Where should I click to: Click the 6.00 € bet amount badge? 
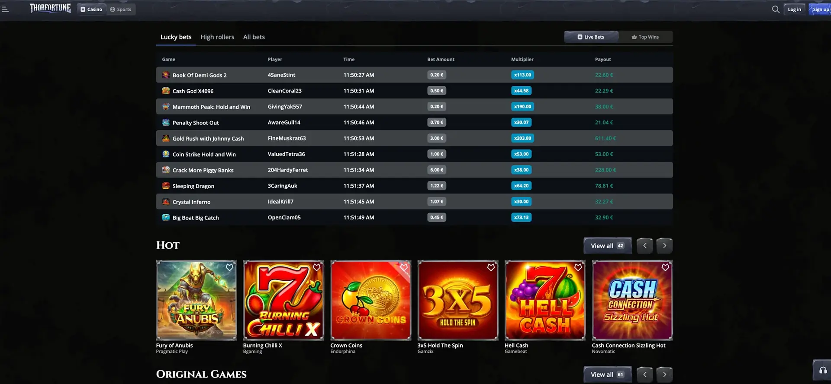[437, 170]
